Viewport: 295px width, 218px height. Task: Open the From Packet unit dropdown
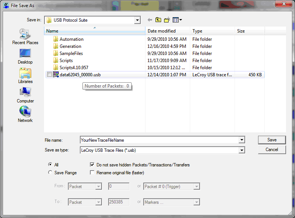(x=98, y=187)
